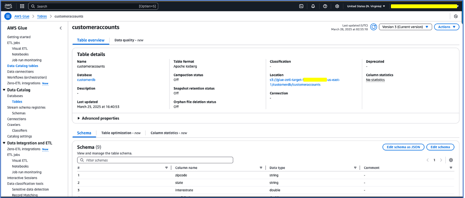Select the zipcode column row
The width and height of the screenshot is (465, 198).
coord(265,175)
